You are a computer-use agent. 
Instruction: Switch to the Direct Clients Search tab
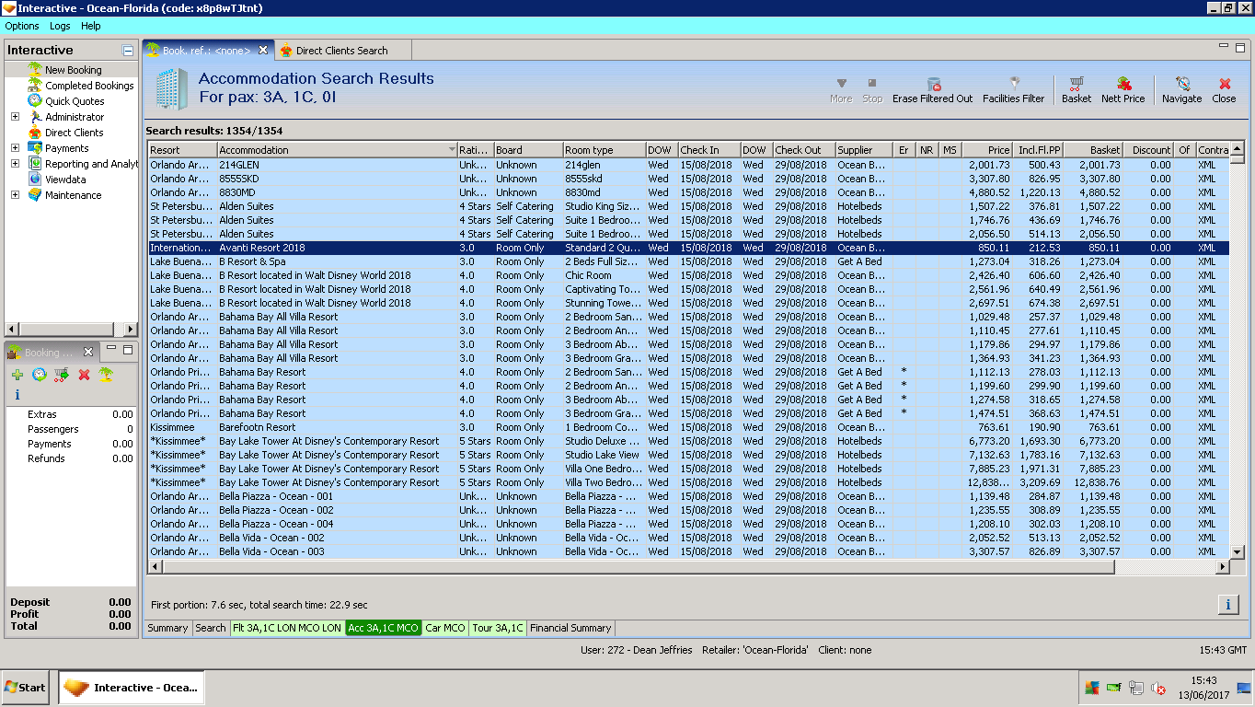(340, 51)
